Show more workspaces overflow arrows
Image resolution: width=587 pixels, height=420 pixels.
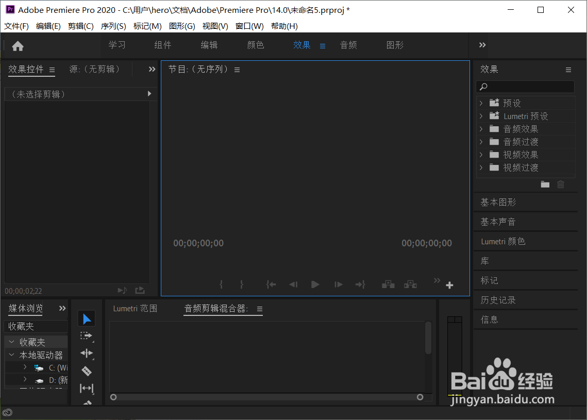click(482, 45)
